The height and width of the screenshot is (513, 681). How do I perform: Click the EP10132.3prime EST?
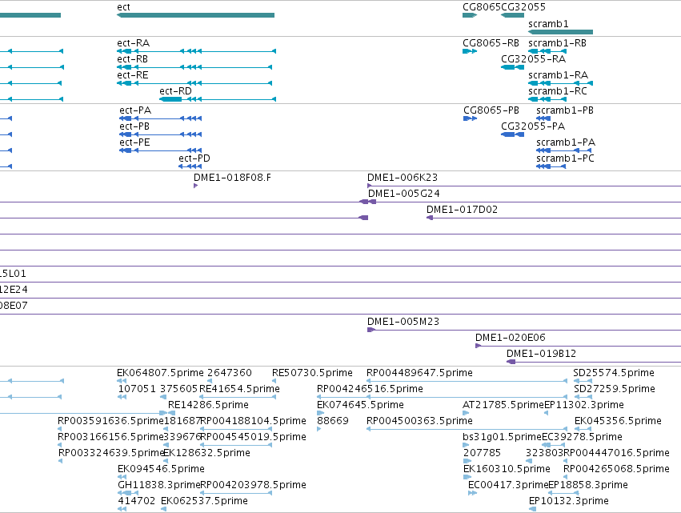point(532,509)
